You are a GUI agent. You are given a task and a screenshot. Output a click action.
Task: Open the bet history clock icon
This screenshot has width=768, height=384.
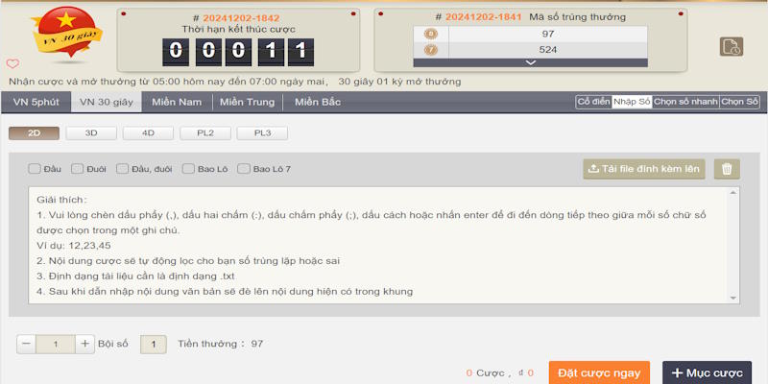coord(731,47)
